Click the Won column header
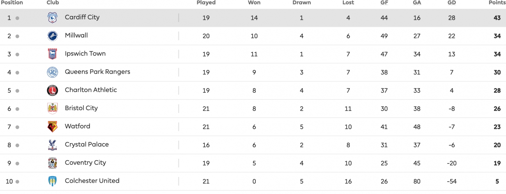The width and height of the screenshot is (506, 194). point(254,3)
